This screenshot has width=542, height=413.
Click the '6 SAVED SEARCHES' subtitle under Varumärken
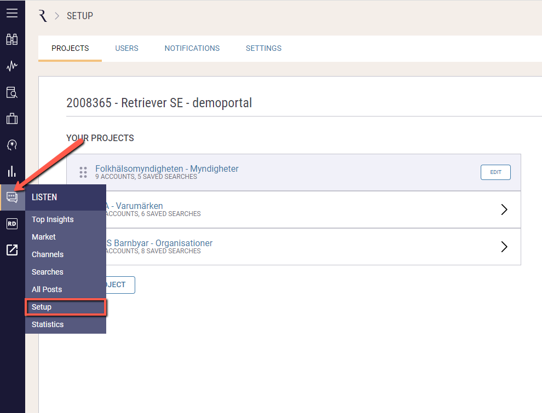pyautogui.click(x=171, y=214)
